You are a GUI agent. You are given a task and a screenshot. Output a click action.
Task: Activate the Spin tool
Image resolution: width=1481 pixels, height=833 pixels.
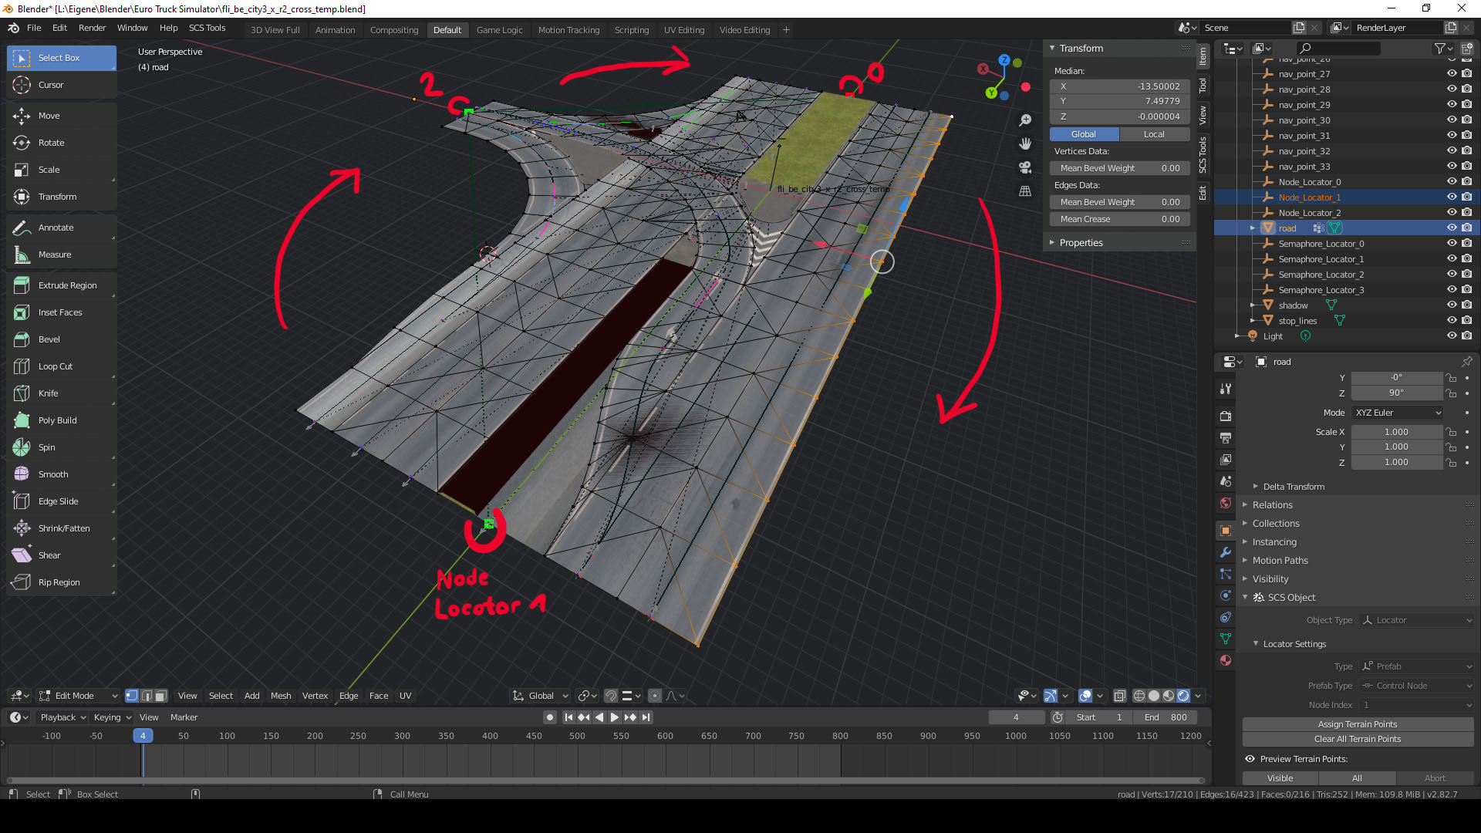point(62,447)
